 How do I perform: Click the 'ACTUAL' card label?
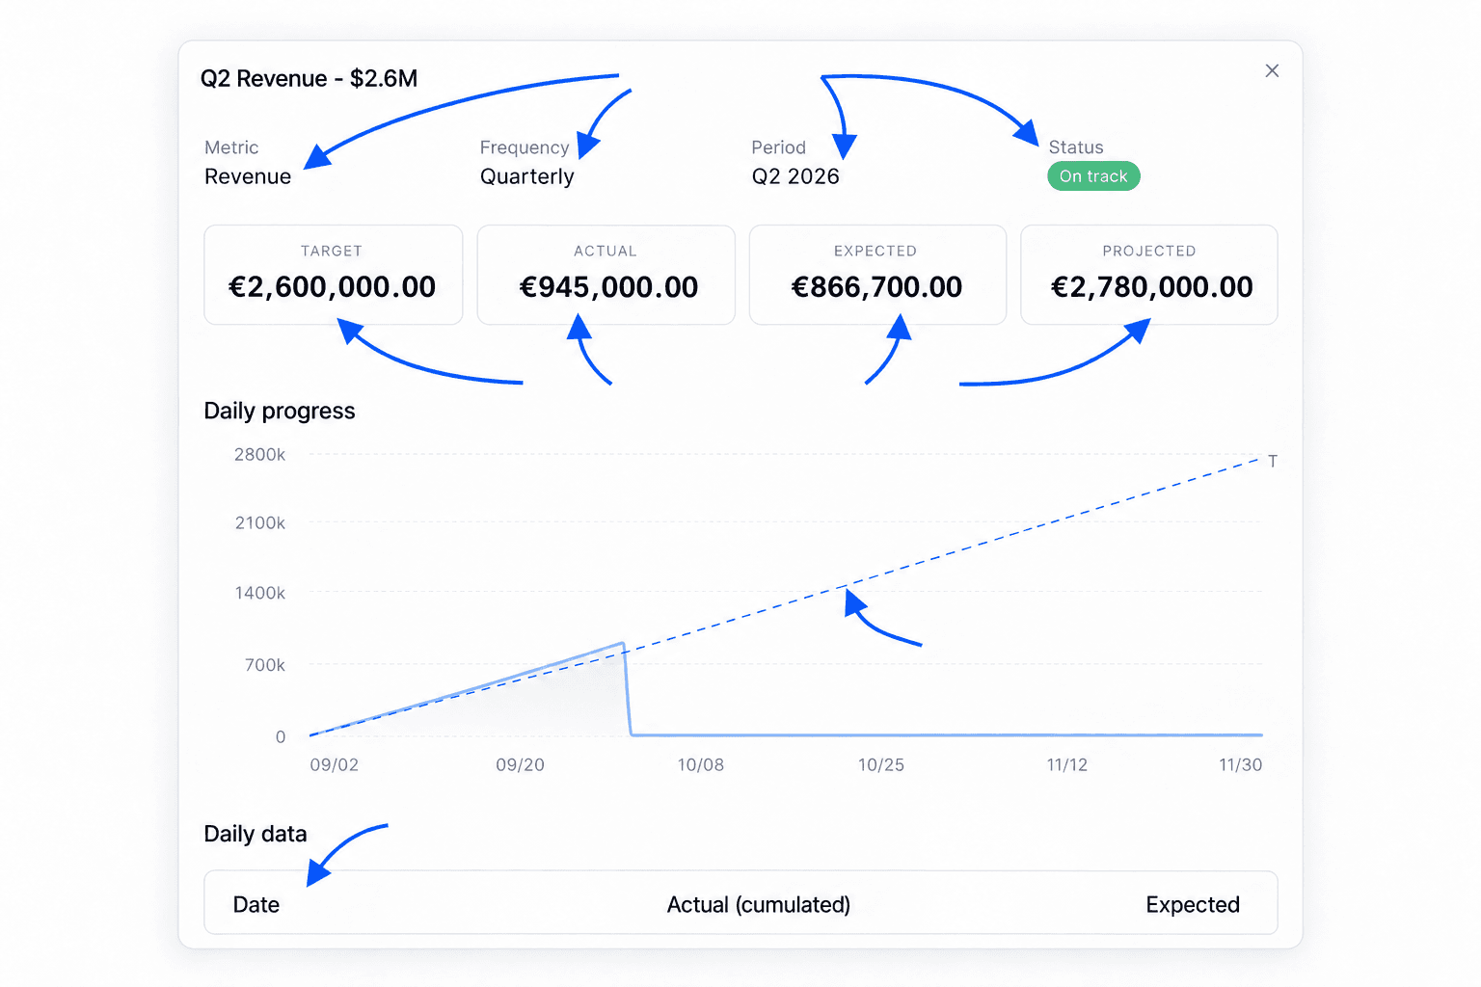pos(606,251)
